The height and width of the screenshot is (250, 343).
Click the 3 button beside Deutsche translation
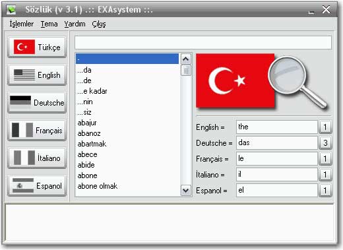coord(325,142)
